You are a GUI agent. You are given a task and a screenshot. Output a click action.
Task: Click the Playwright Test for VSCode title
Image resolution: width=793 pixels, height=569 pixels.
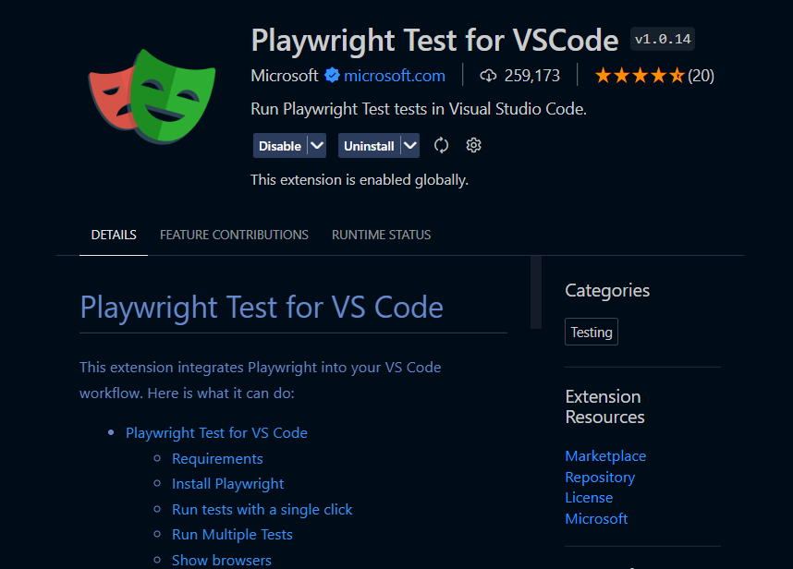pyautogui.click(x=434, y=41)
